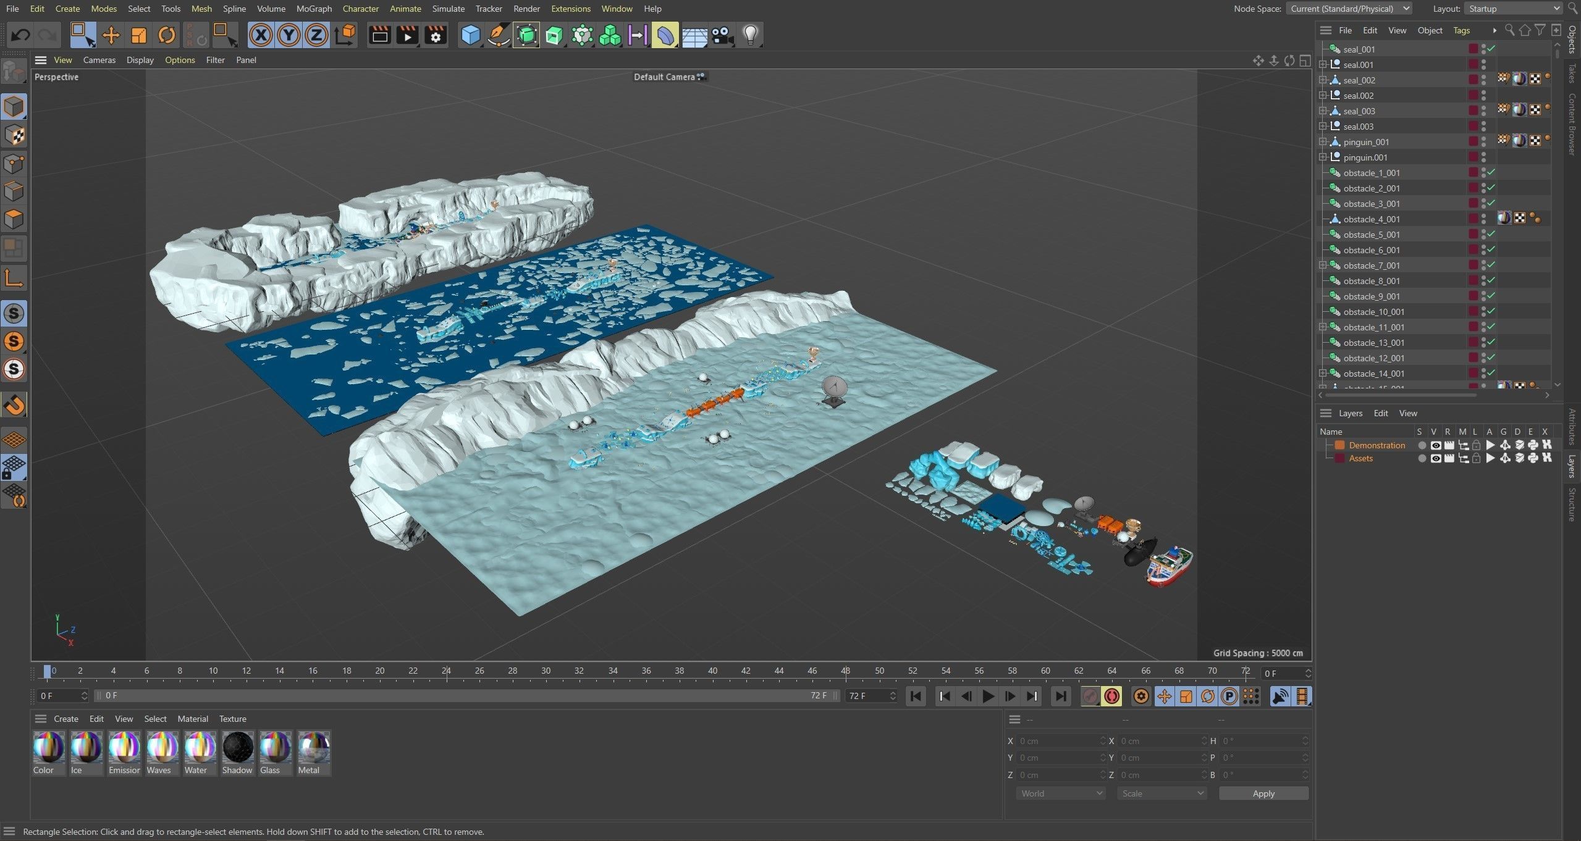Toggle X axis lock
The height and width of the screenshot is (841, 1581).
point(261,35)
